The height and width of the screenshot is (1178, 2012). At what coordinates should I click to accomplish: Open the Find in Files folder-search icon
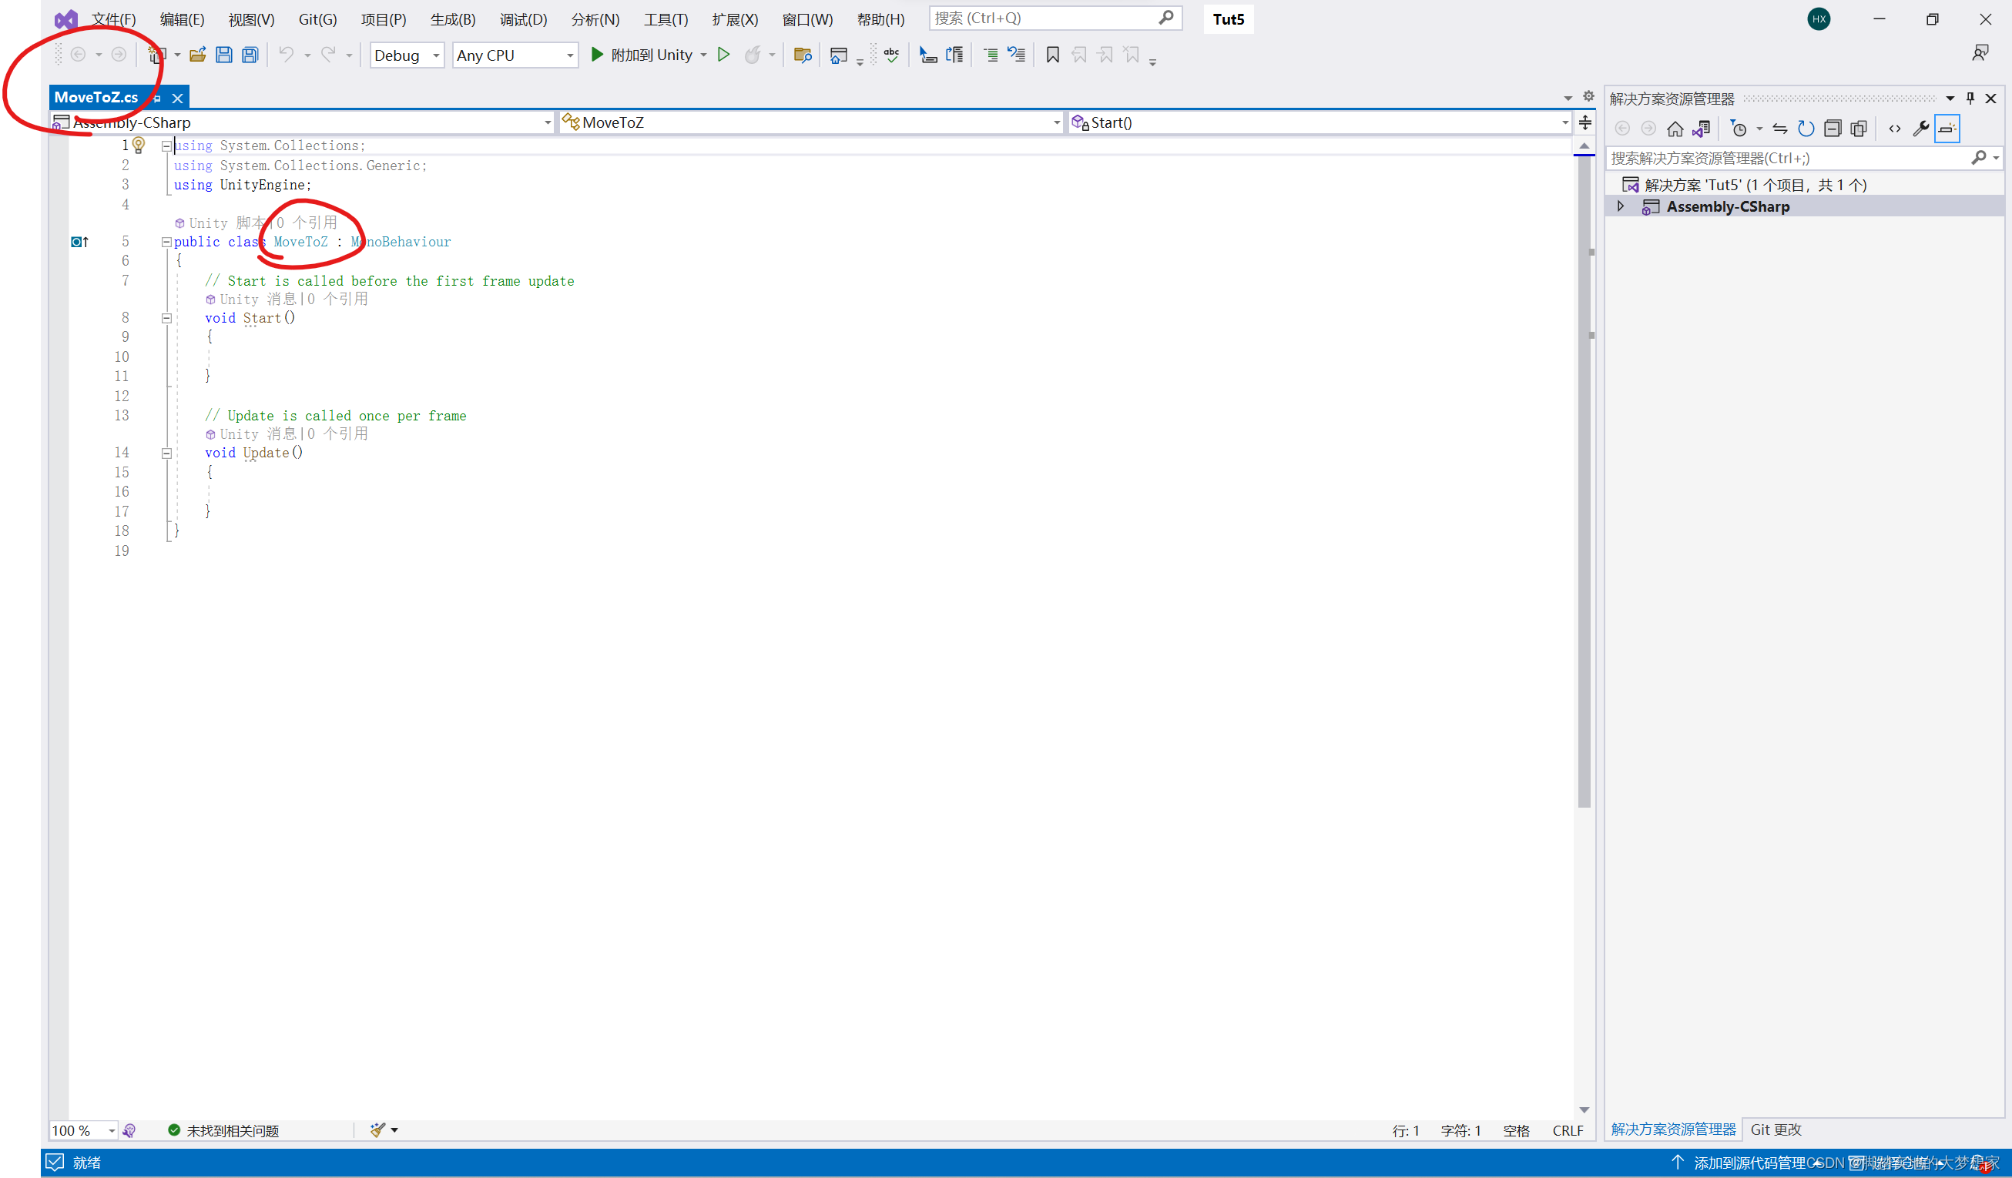803,55
